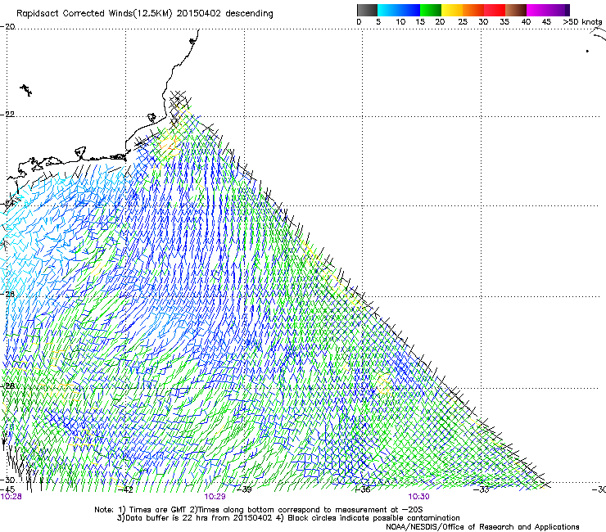Click the 'Black circles indicate possible contamination' note

(x=373, y=518)
